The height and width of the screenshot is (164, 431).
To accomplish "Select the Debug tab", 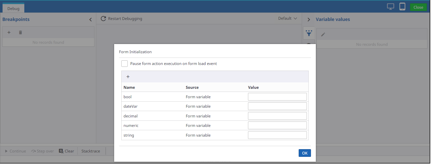I will (x=13, y=8).
